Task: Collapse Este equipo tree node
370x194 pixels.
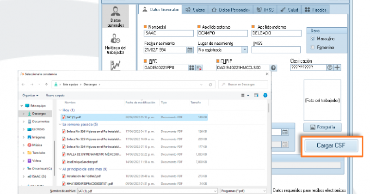Action: (x=22, y=106)
